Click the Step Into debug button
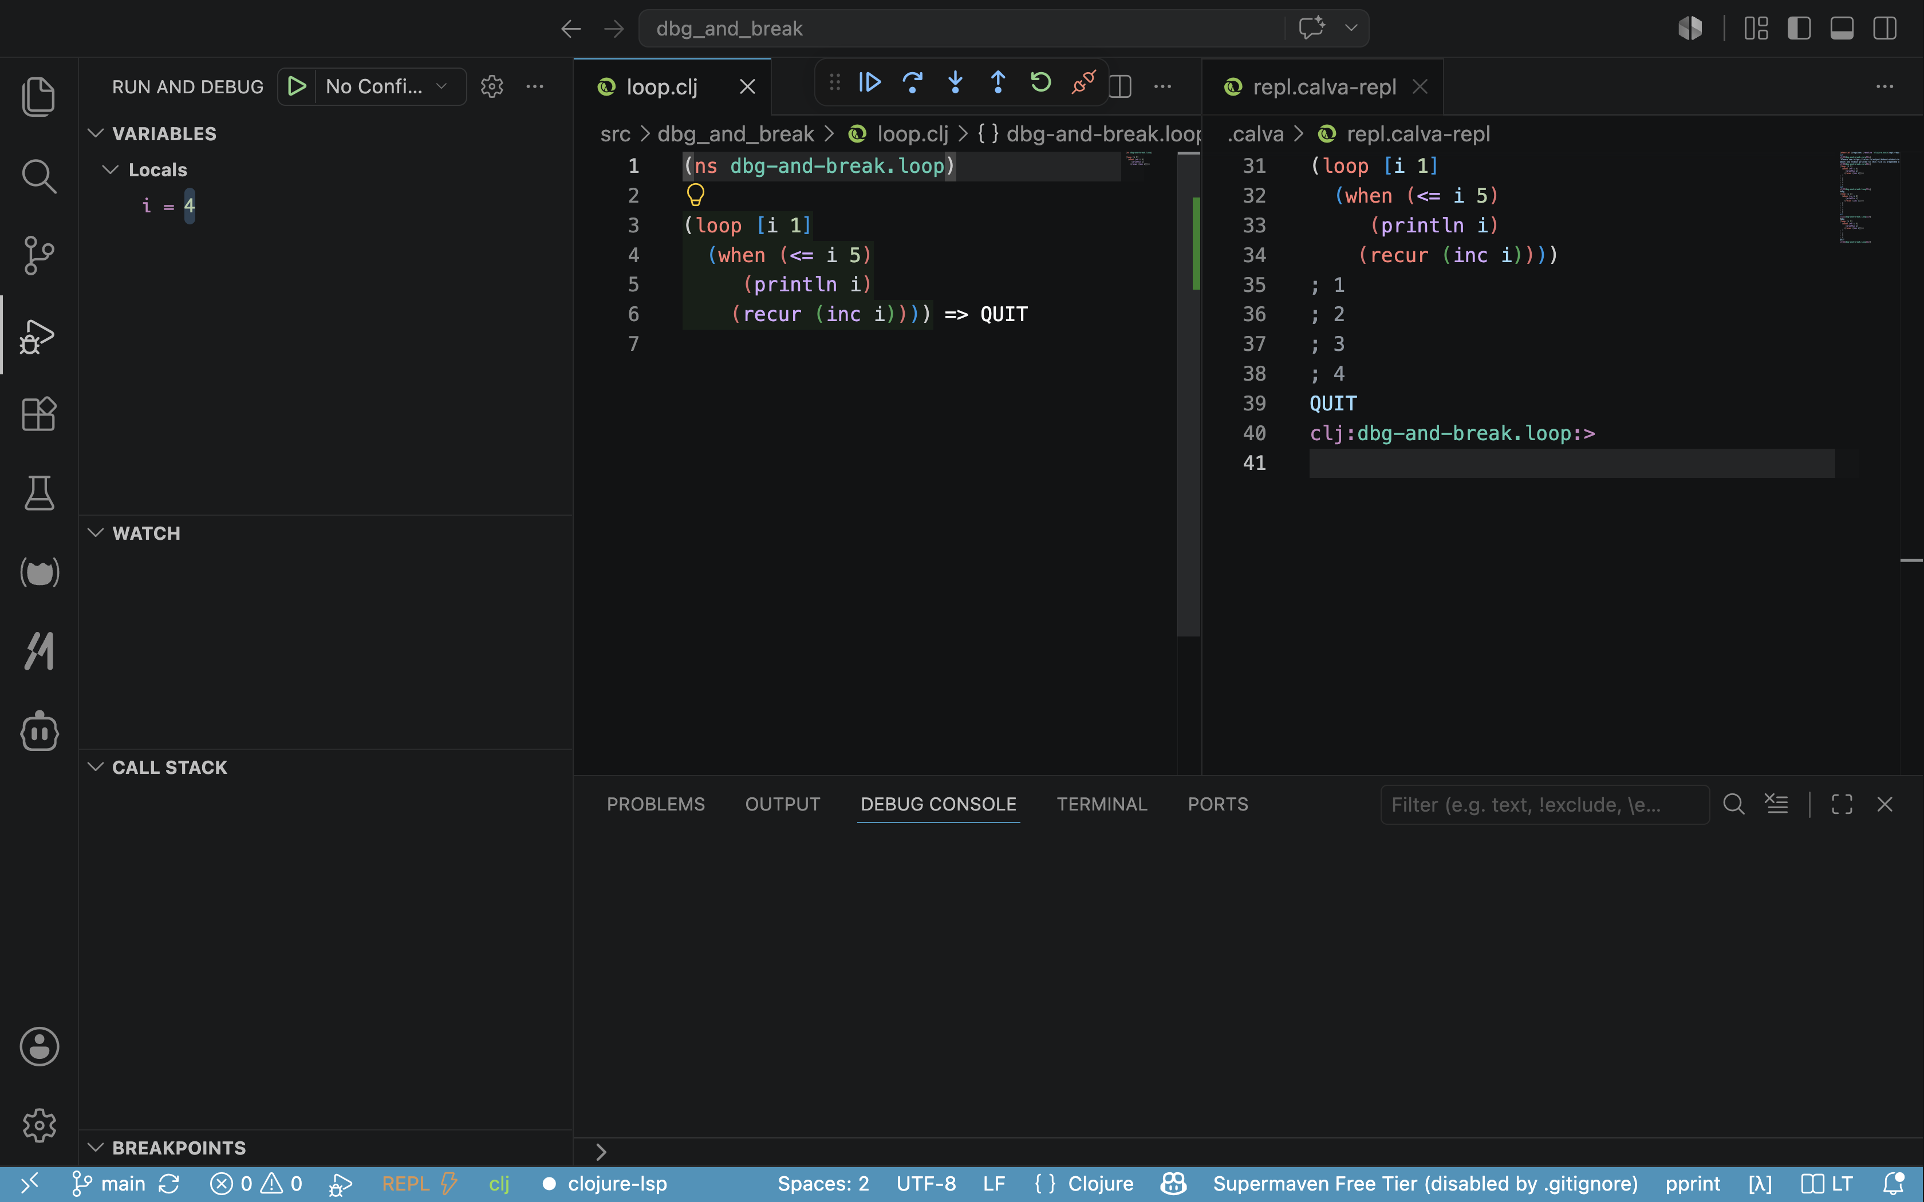Screen dimensions: 1924x1202 (x=956, y=82)
